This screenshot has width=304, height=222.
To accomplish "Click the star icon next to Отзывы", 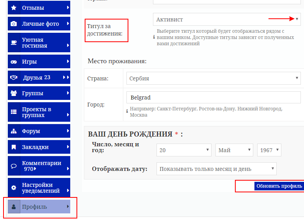I will (x=14, y=8).
